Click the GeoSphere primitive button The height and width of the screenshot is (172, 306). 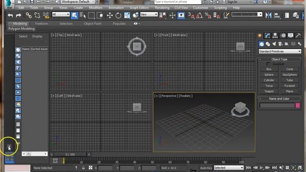pyautogui.click(x=290, y=75)
